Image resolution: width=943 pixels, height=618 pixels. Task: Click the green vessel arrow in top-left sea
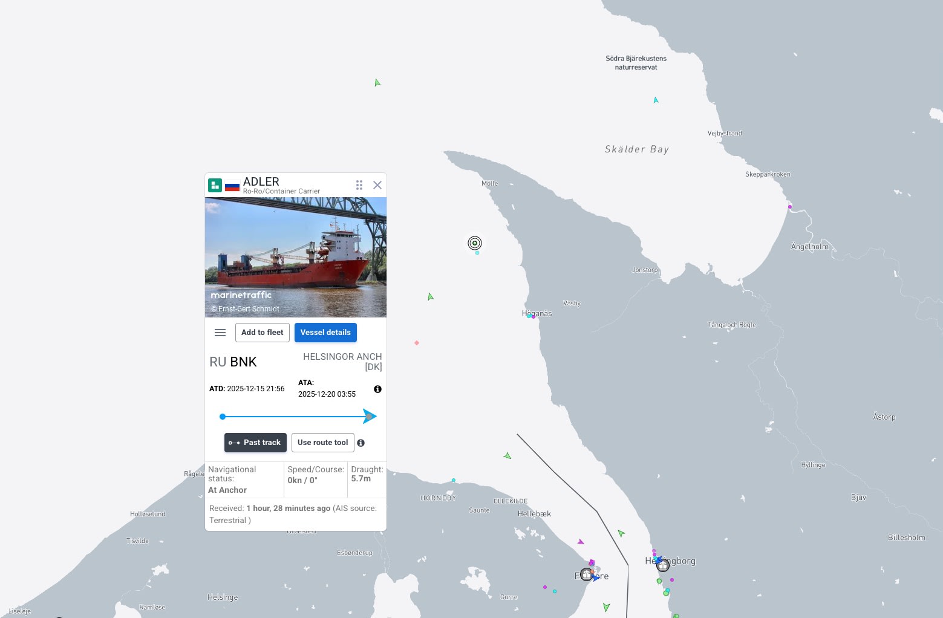377,83
